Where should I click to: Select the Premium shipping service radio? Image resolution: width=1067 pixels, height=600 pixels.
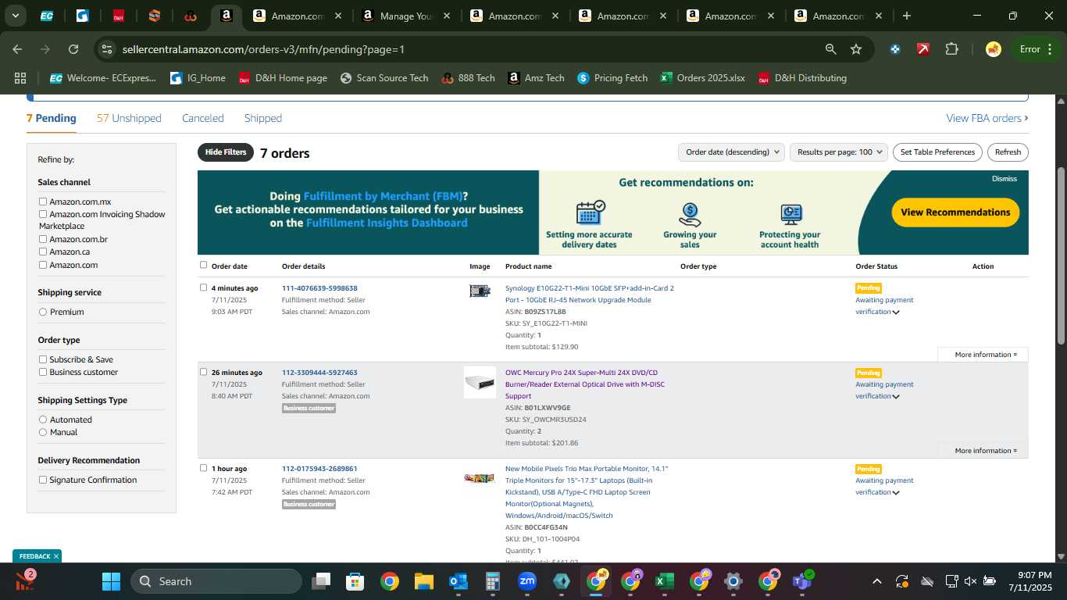tap(43, 312)
